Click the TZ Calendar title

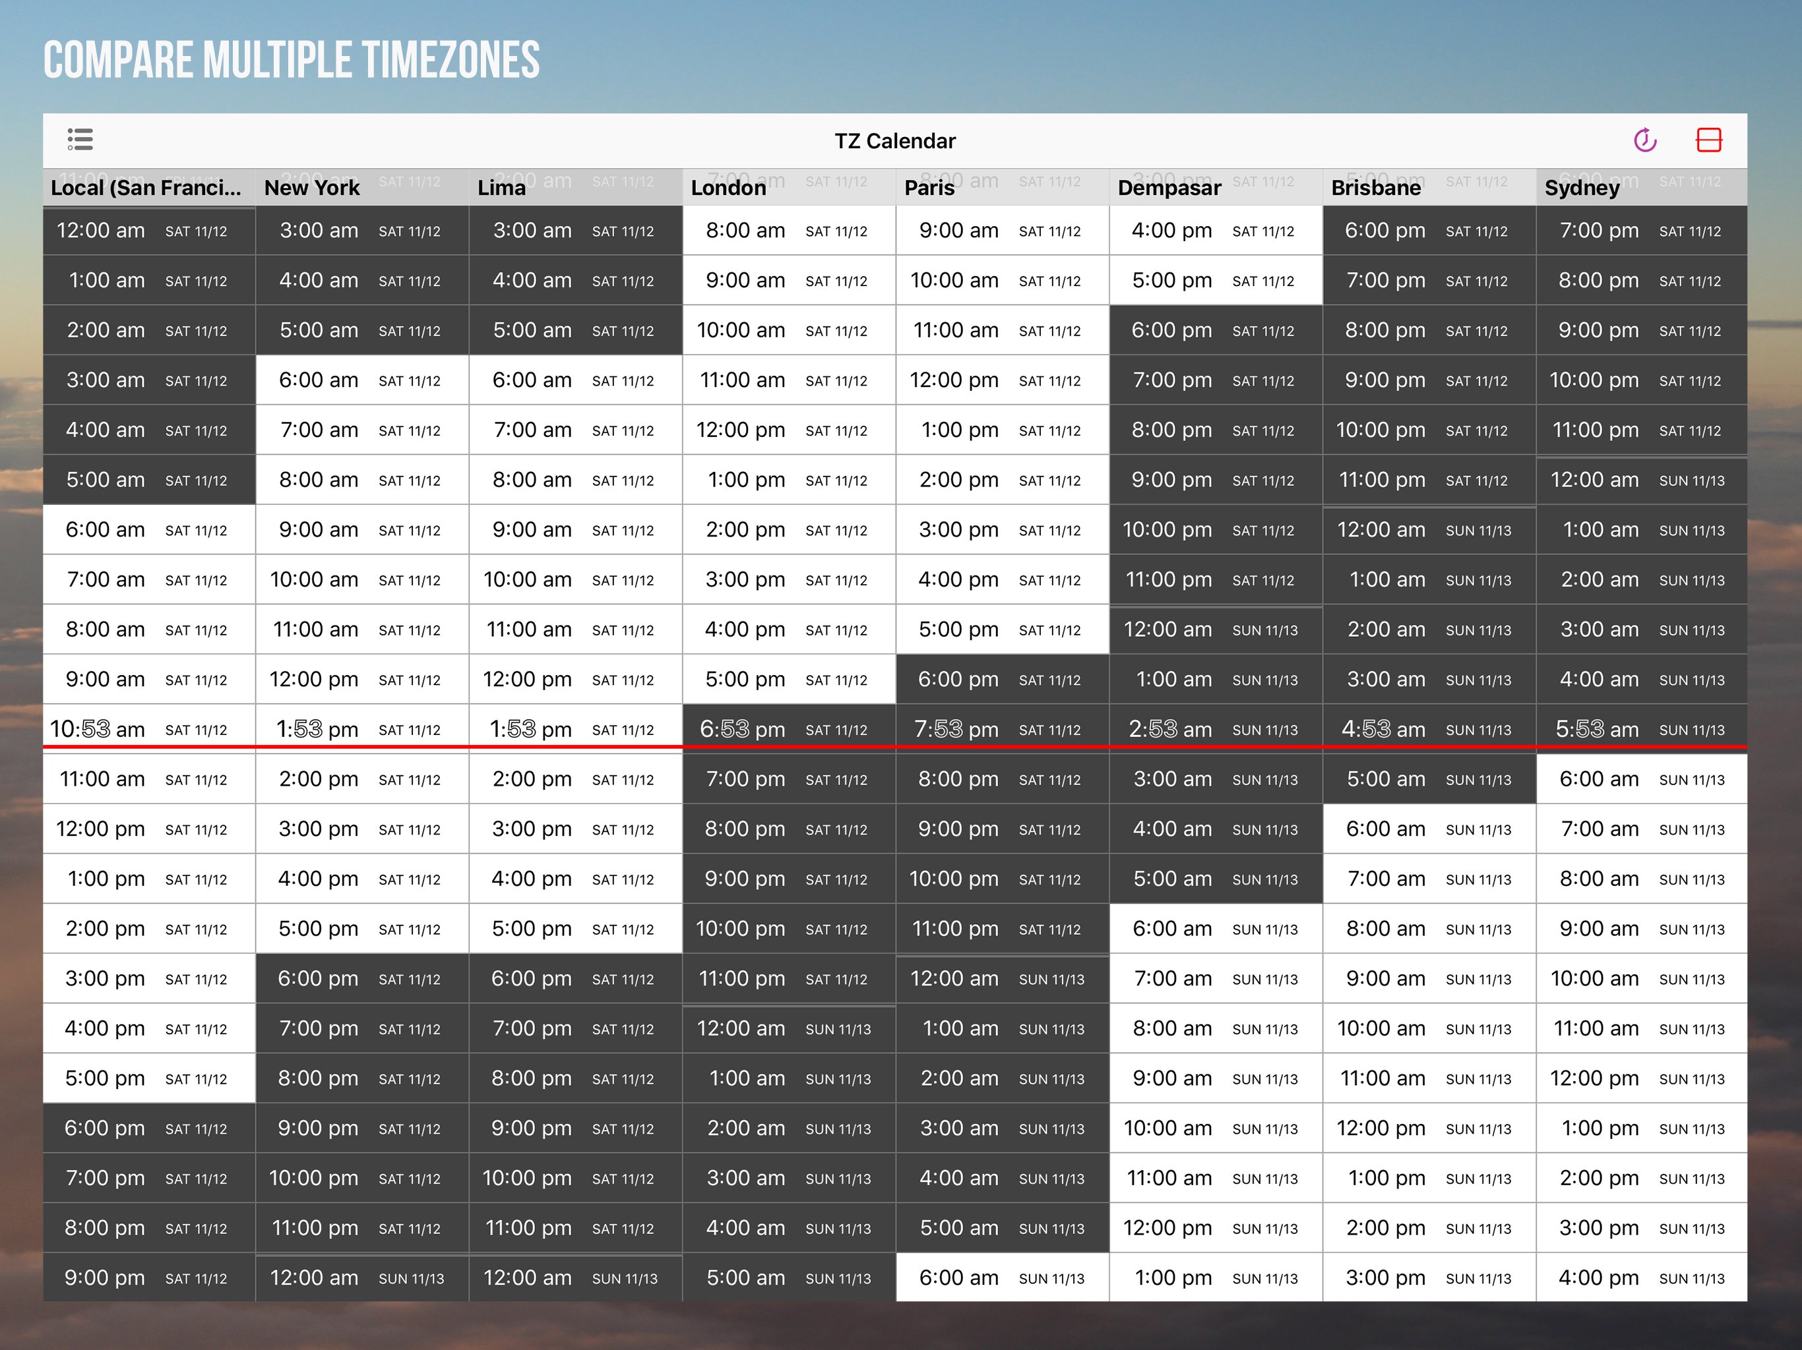[x=894, y=141]
